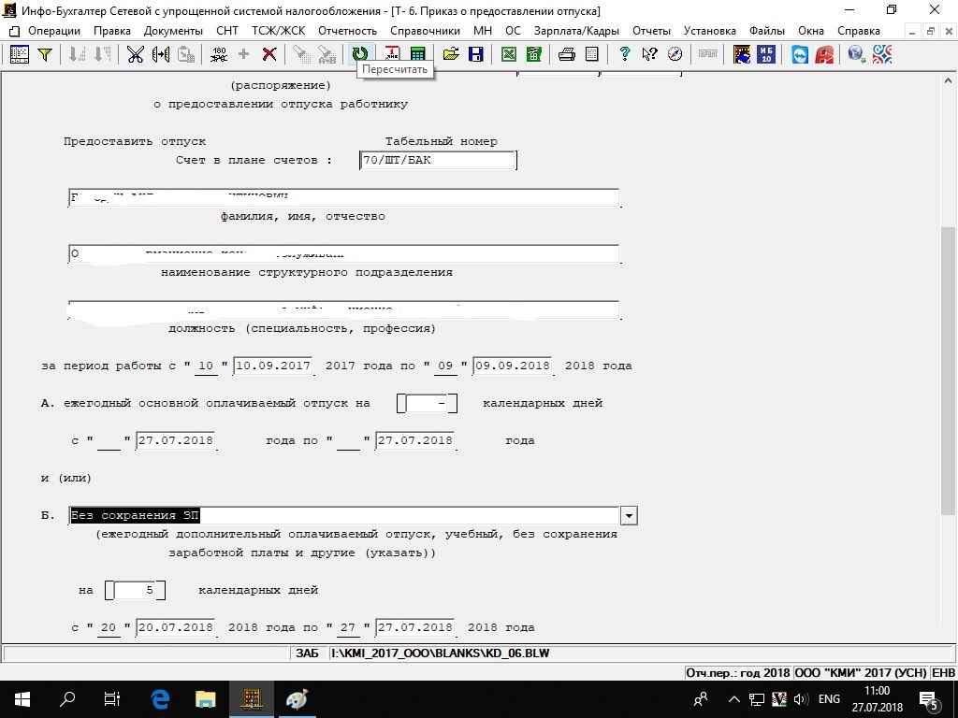Image resolution: width=958 pixels, height=718 pixels.
Task: Click the yellow filter funnel icon
Action: click(44, 54)
